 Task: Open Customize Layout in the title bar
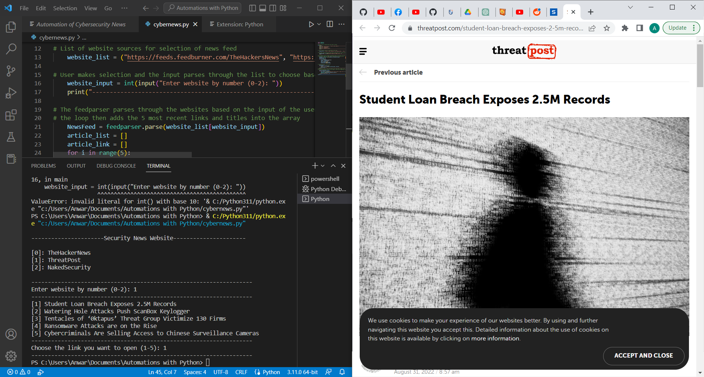(283, 8)
